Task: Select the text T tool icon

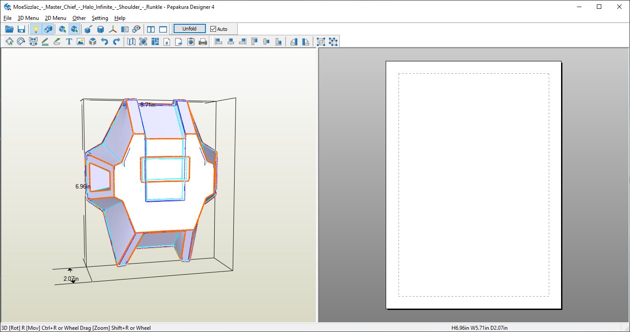Action: point(69,41)
